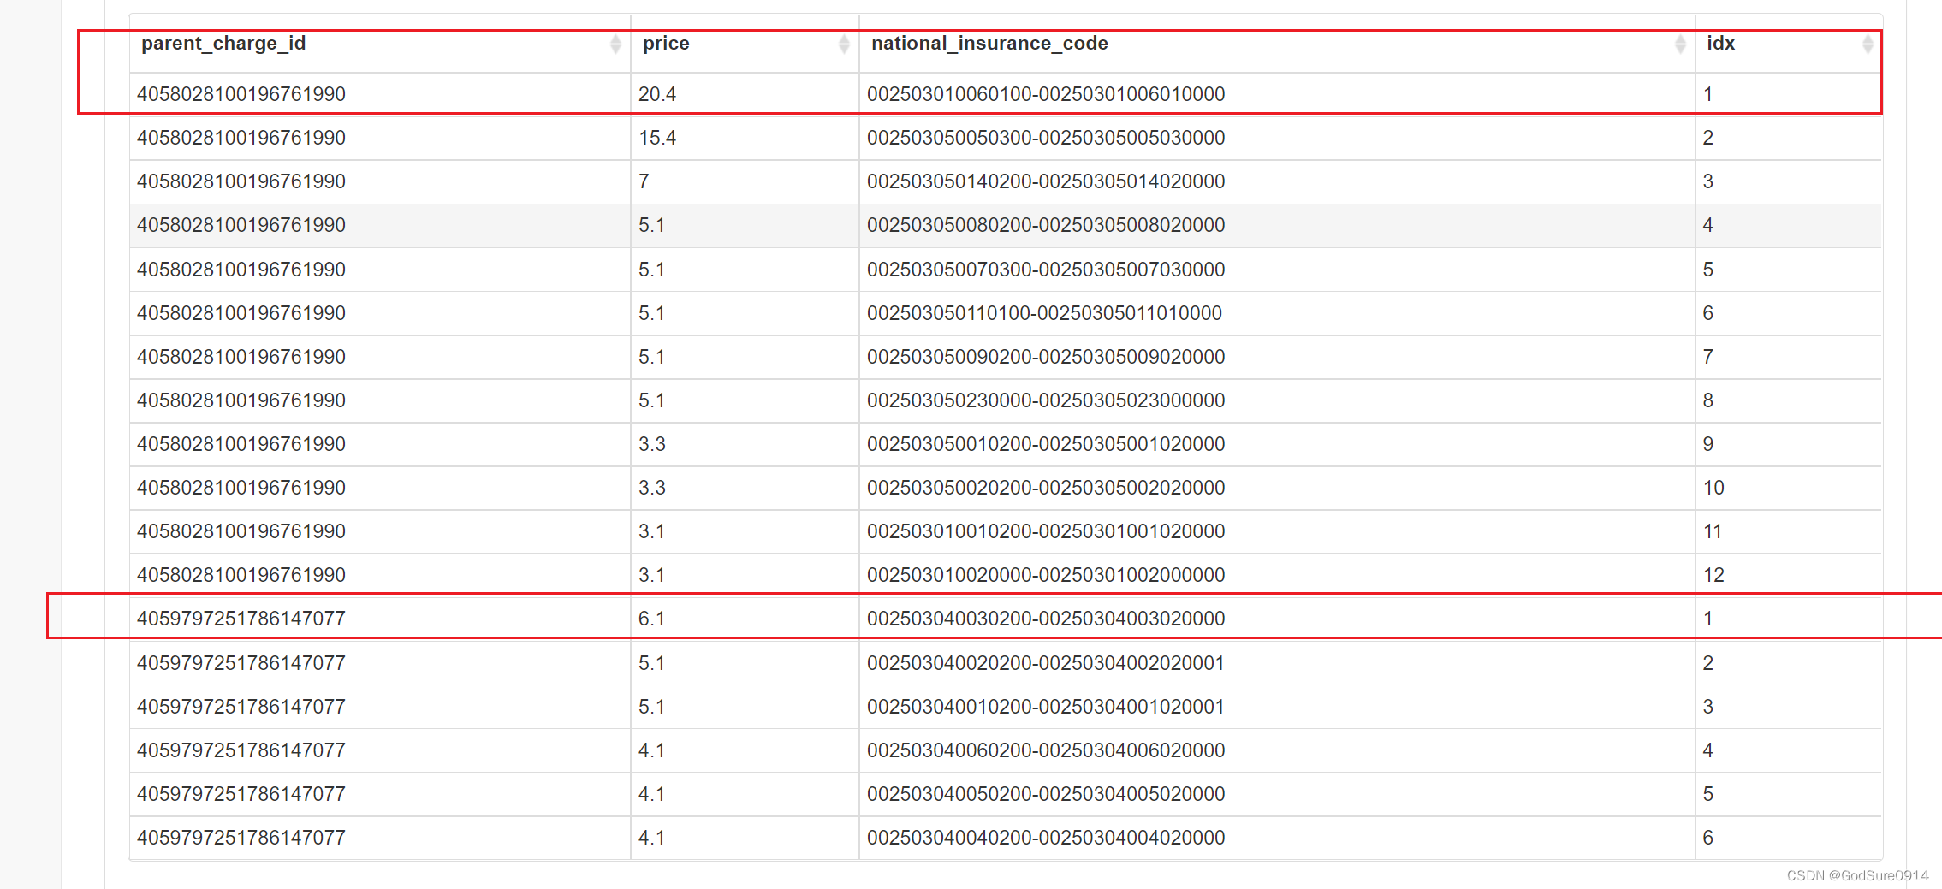Click the sort arrows on parent_charge_id column
The height and width of the screenshot is (889, 1942).
tap(615, 44)
